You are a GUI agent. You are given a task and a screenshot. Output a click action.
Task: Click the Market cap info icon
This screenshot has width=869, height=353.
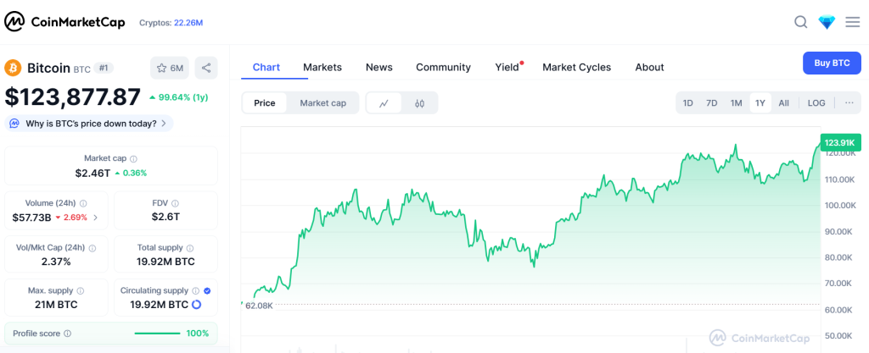134,158
